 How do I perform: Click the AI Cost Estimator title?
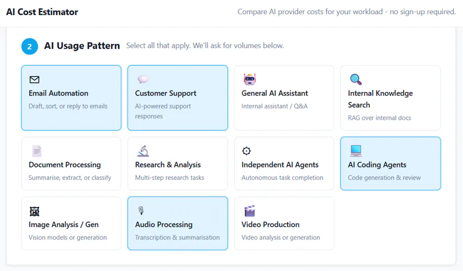(x=42, y=12)
